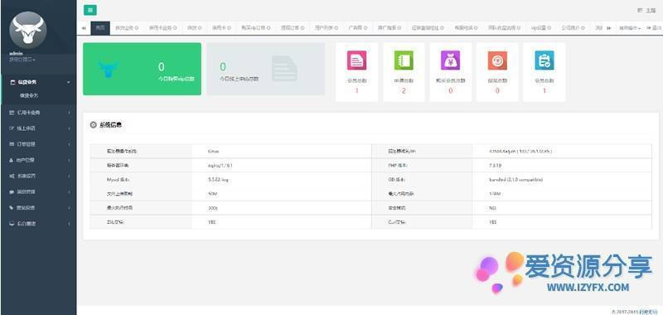Click the purple money bag stat card icon
The image size is (663, 315).
[x=450, y=60]
